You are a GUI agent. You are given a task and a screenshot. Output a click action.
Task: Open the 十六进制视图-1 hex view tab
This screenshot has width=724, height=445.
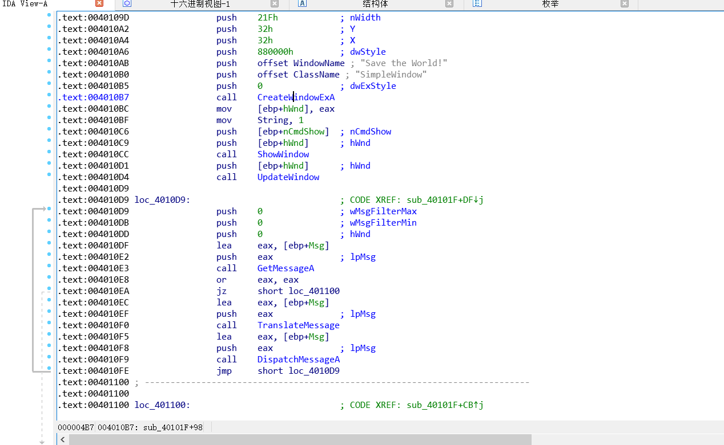[200, 4]
